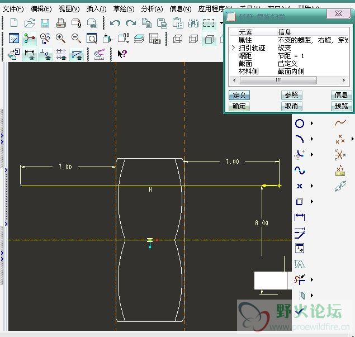Click the dialog scrollbar right arrow
The height and width of the screenshot is (337, 355).
(344, 80)
